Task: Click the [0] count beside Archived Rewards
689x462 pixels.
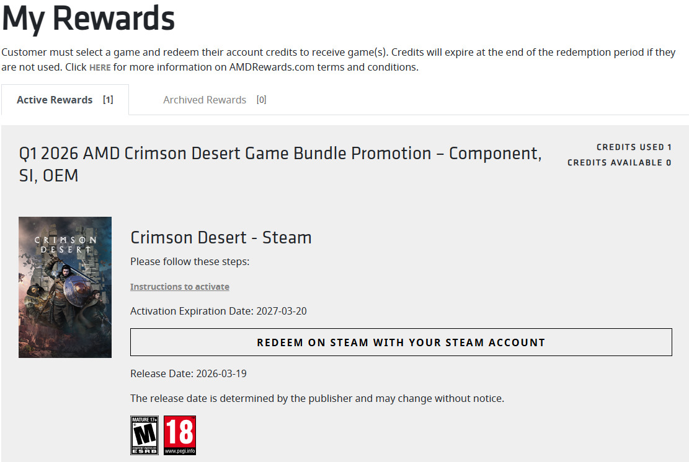Action: pos(261,100)
